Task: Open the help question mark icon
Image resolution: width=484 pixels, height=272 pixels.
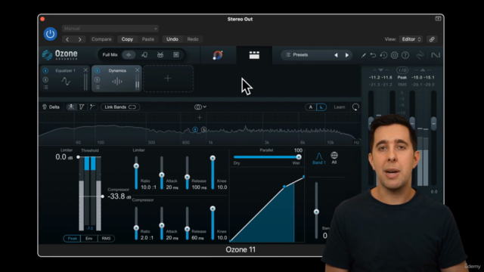Action: [405, 55]
